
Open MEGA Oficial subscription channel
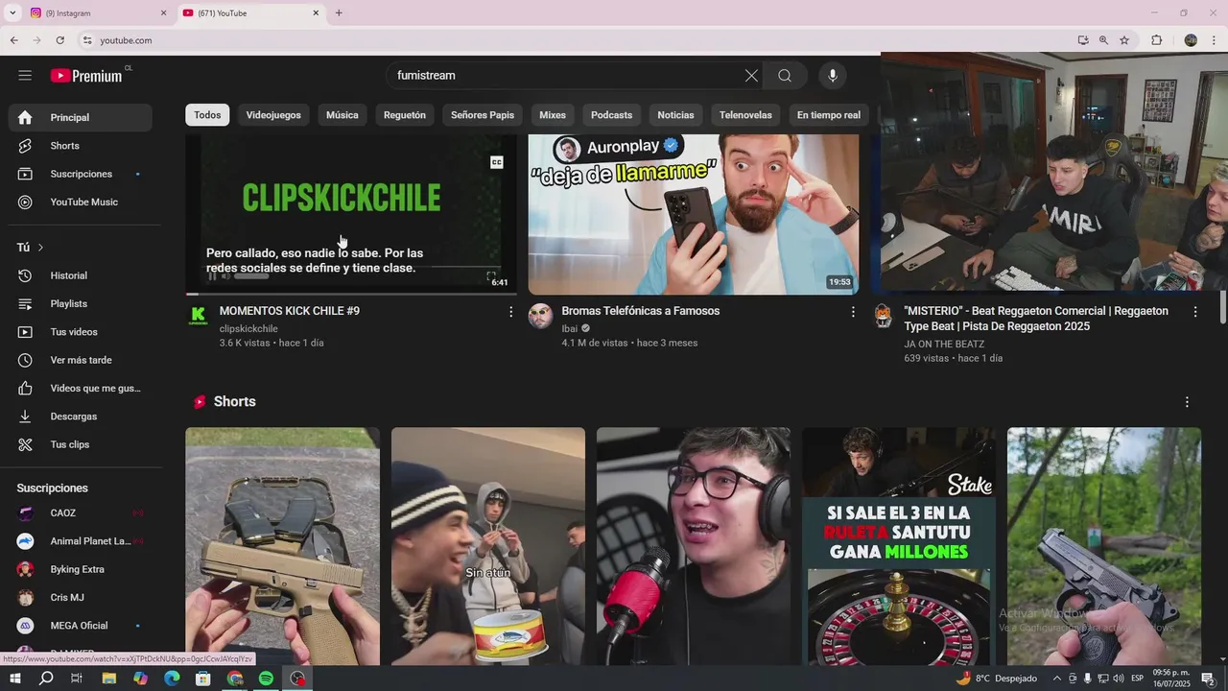(x=81, y=626)
